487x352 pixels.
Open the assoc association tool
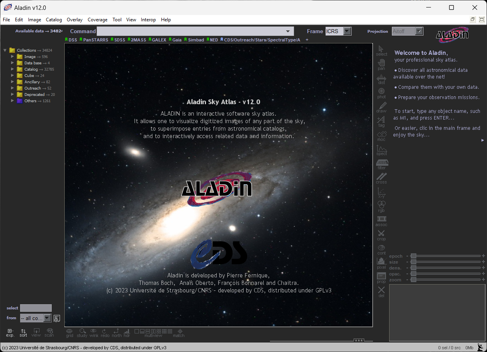point(381,221)
